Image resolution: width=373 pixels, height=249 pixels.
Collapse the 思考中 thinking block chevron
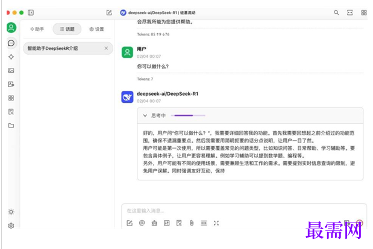tap(145, 115)
